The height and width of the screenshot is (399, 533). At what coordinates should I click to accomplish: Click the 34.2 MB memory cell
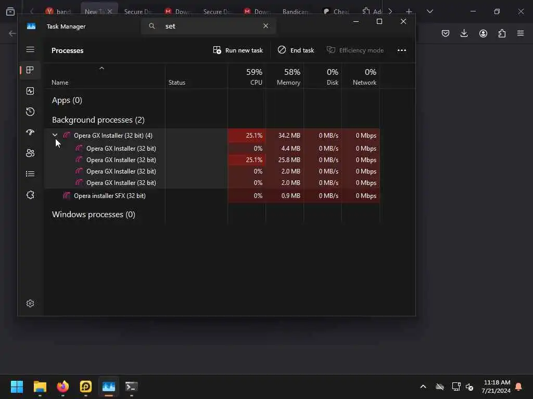[285, 136]
